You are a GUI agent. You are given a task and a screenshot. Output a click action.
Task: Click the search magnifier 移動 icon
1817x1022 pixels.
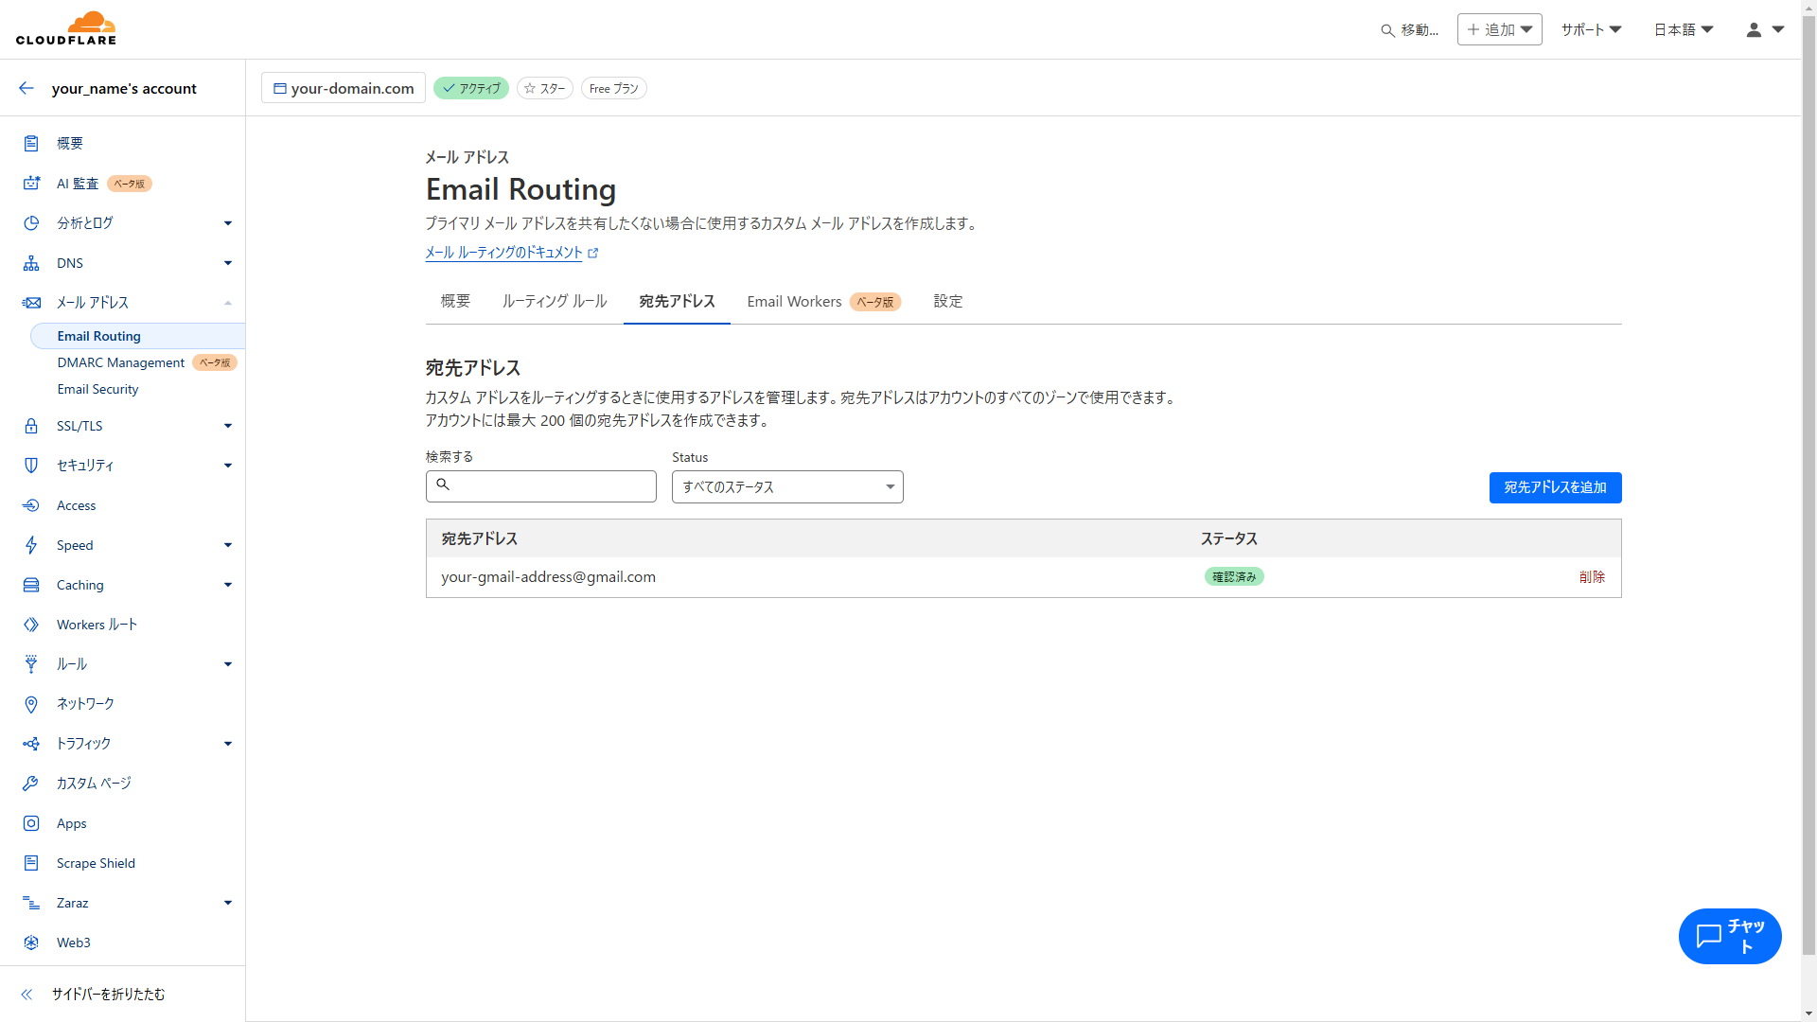1387,30
